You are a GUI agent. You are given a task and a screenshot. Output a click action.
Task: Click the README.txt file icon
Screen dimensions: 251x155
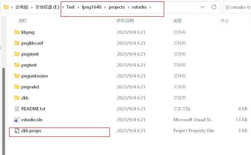click(17, 109)
